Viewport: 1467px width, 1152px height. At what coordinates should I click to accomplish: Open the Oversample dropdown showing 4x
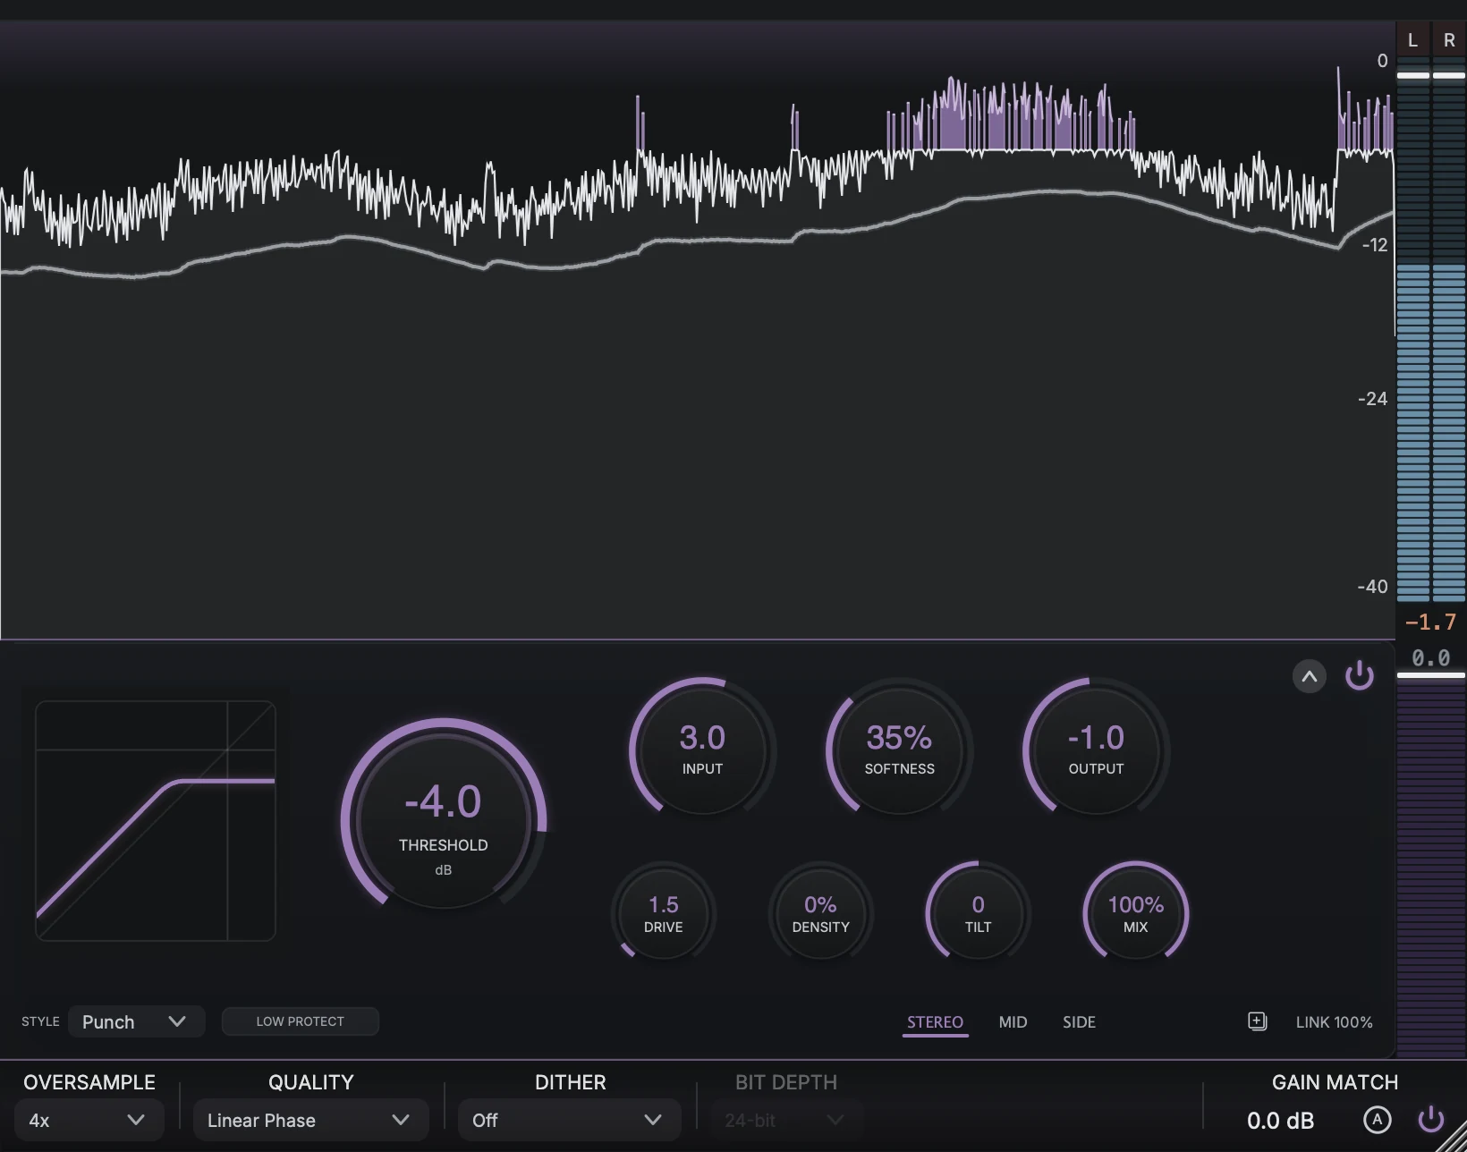click(89, 1120)
